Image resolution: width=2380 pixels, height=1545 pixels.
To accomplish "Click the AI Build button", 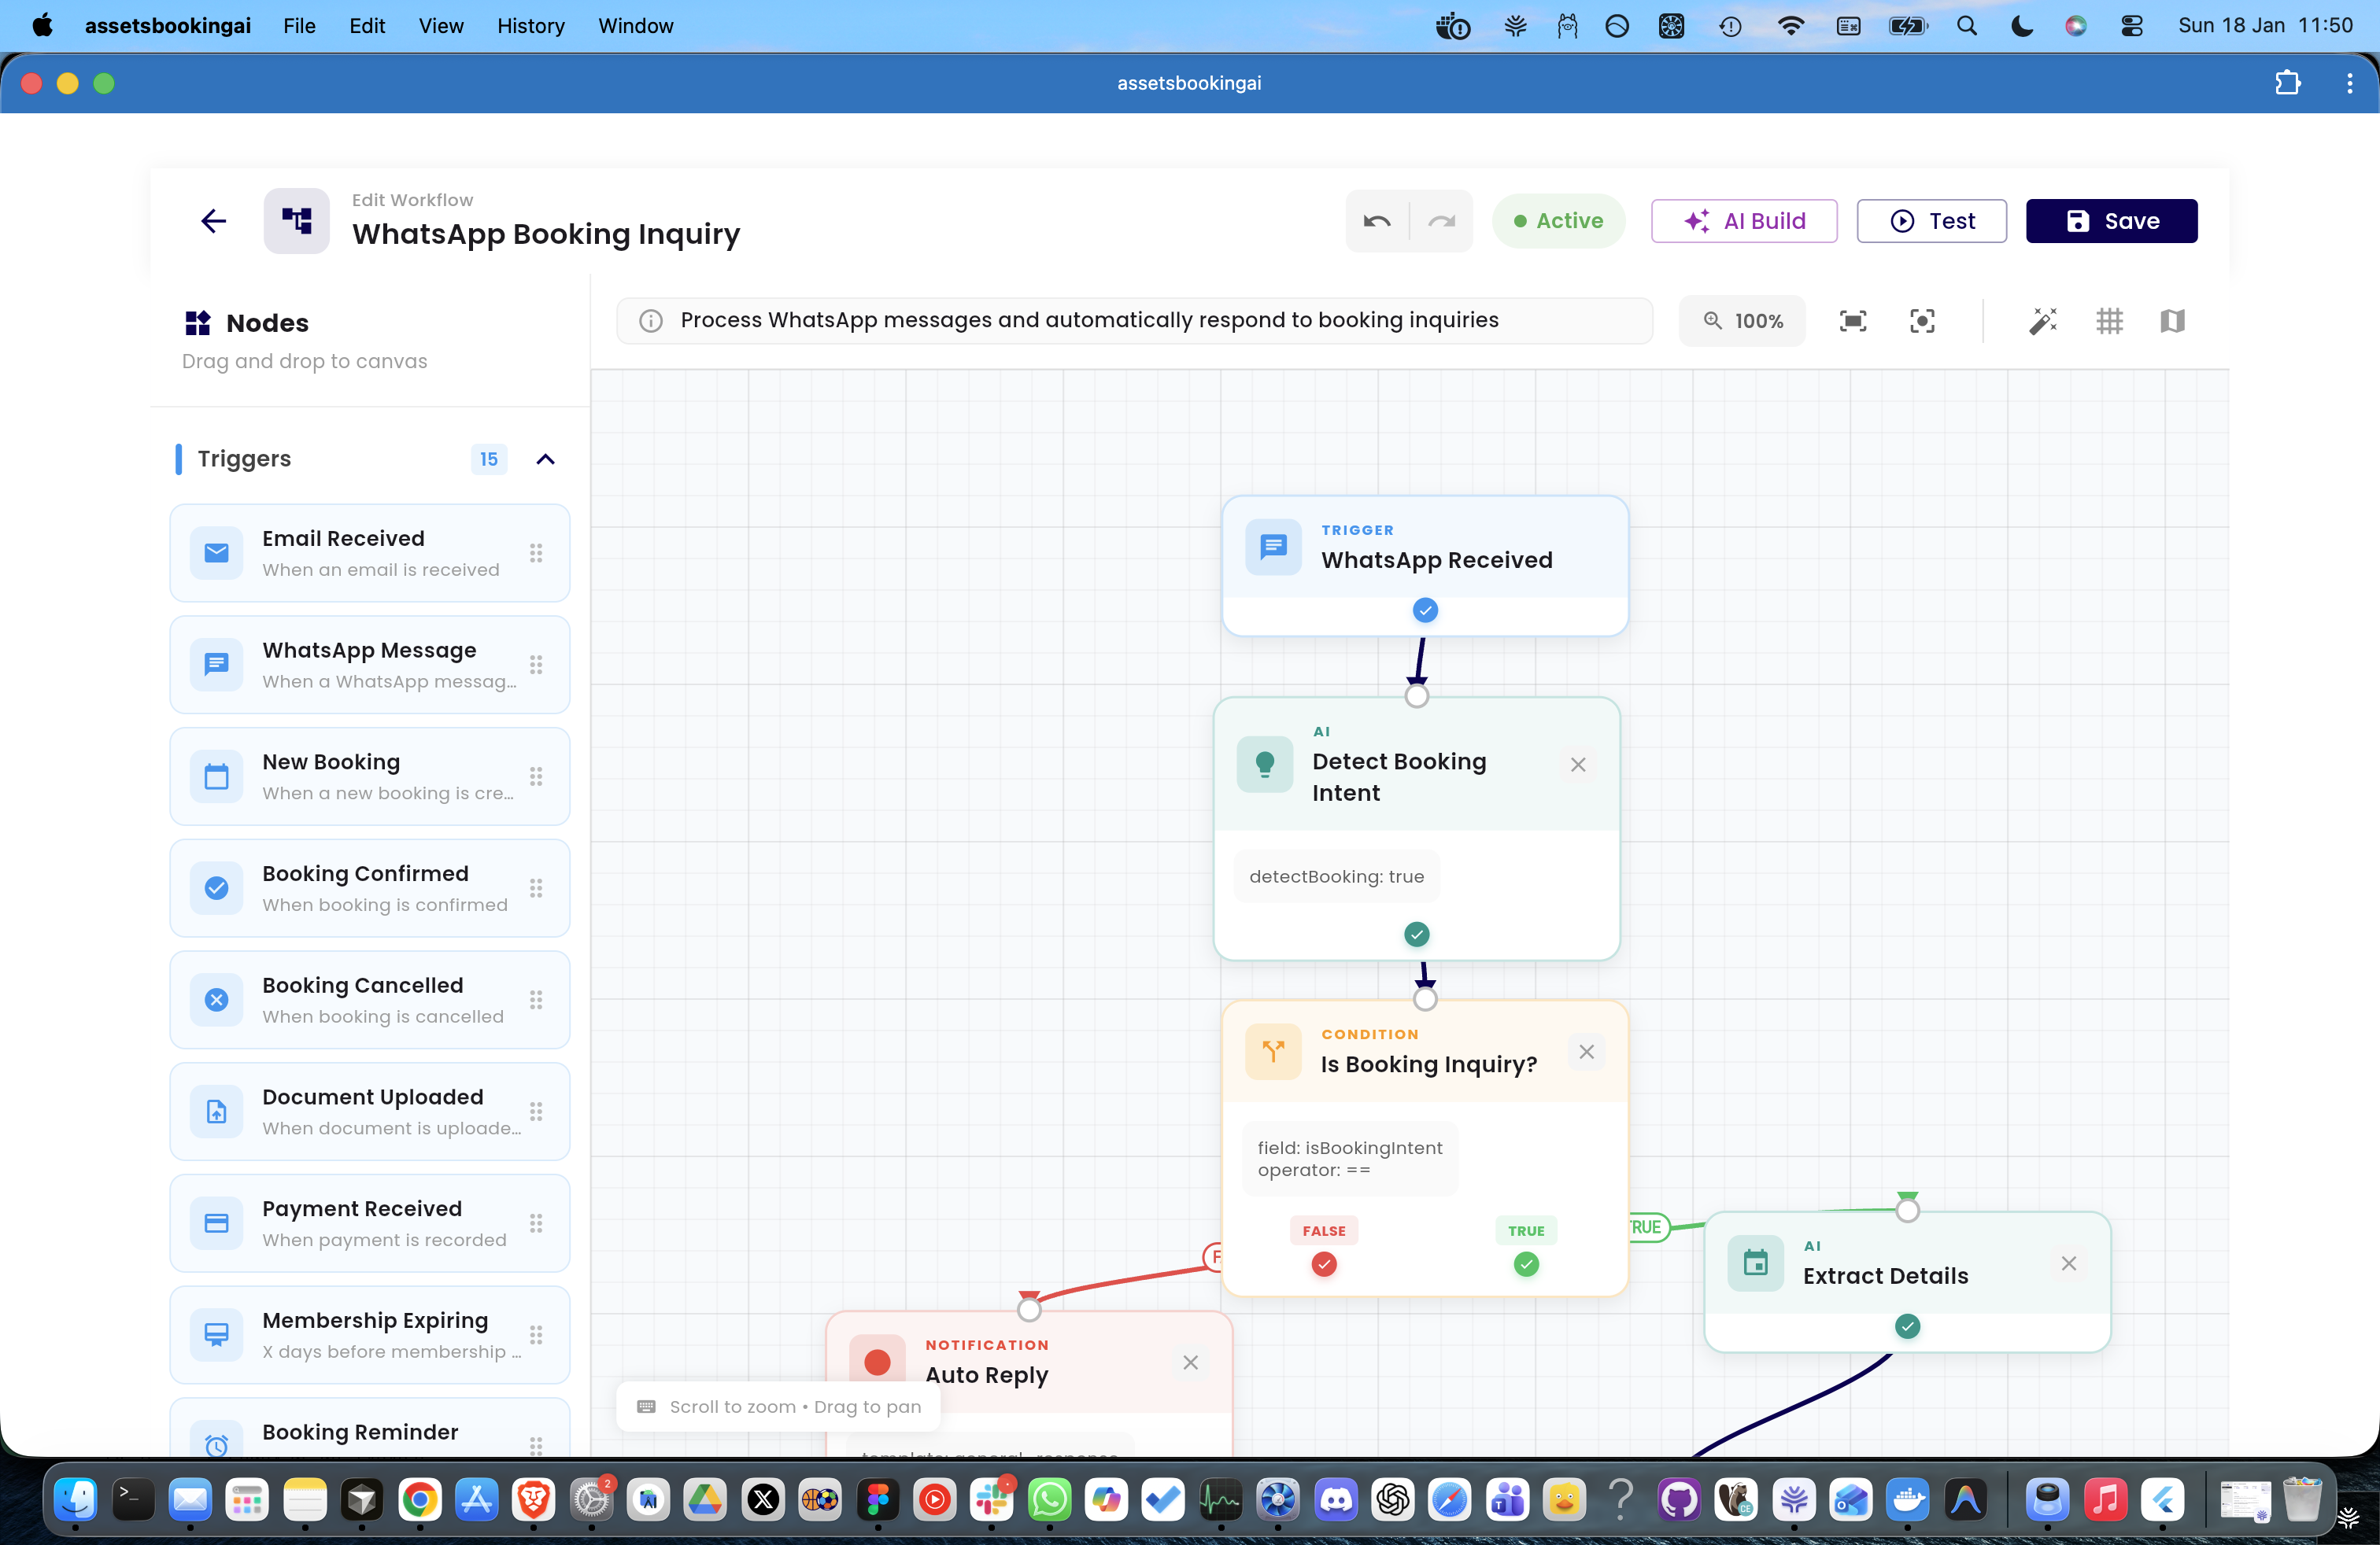I will click(1743, 221).
